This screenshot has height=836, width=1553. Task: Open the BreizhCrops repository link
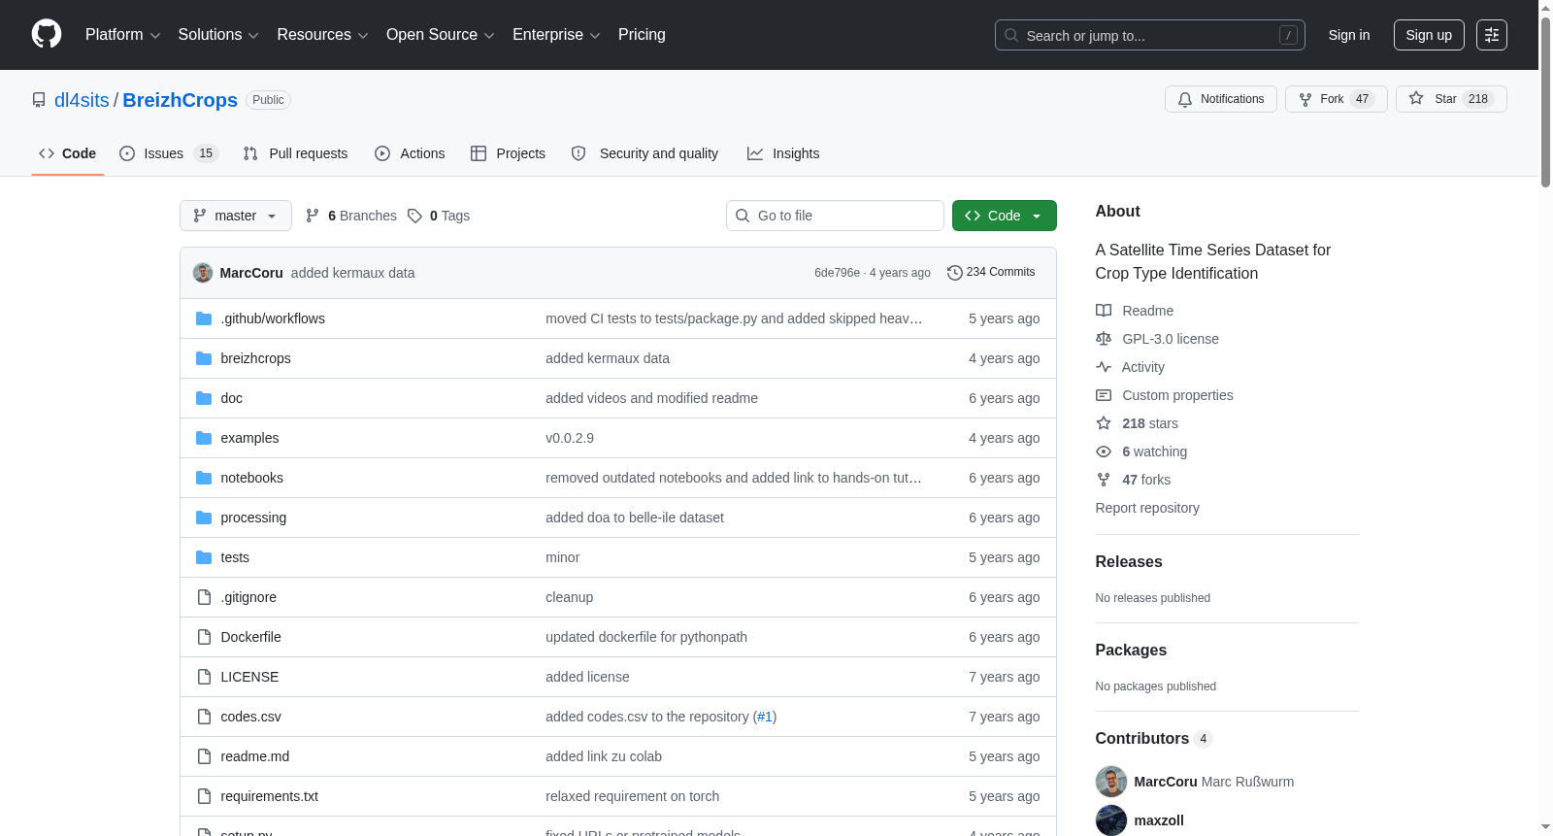click(x=180, y=100)
